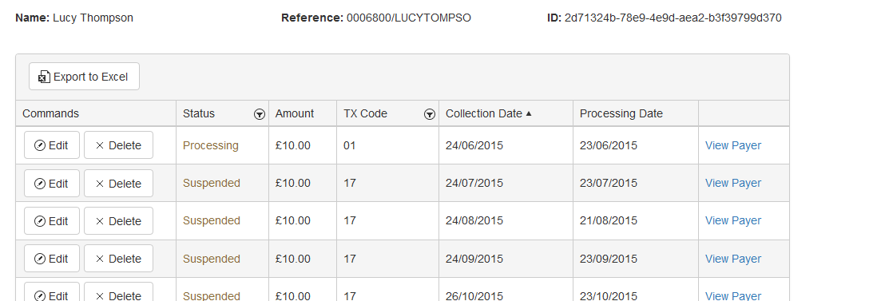
Task: Edit the Suspended payment collected 24/07/2015
Action: (x=52, y=183)
